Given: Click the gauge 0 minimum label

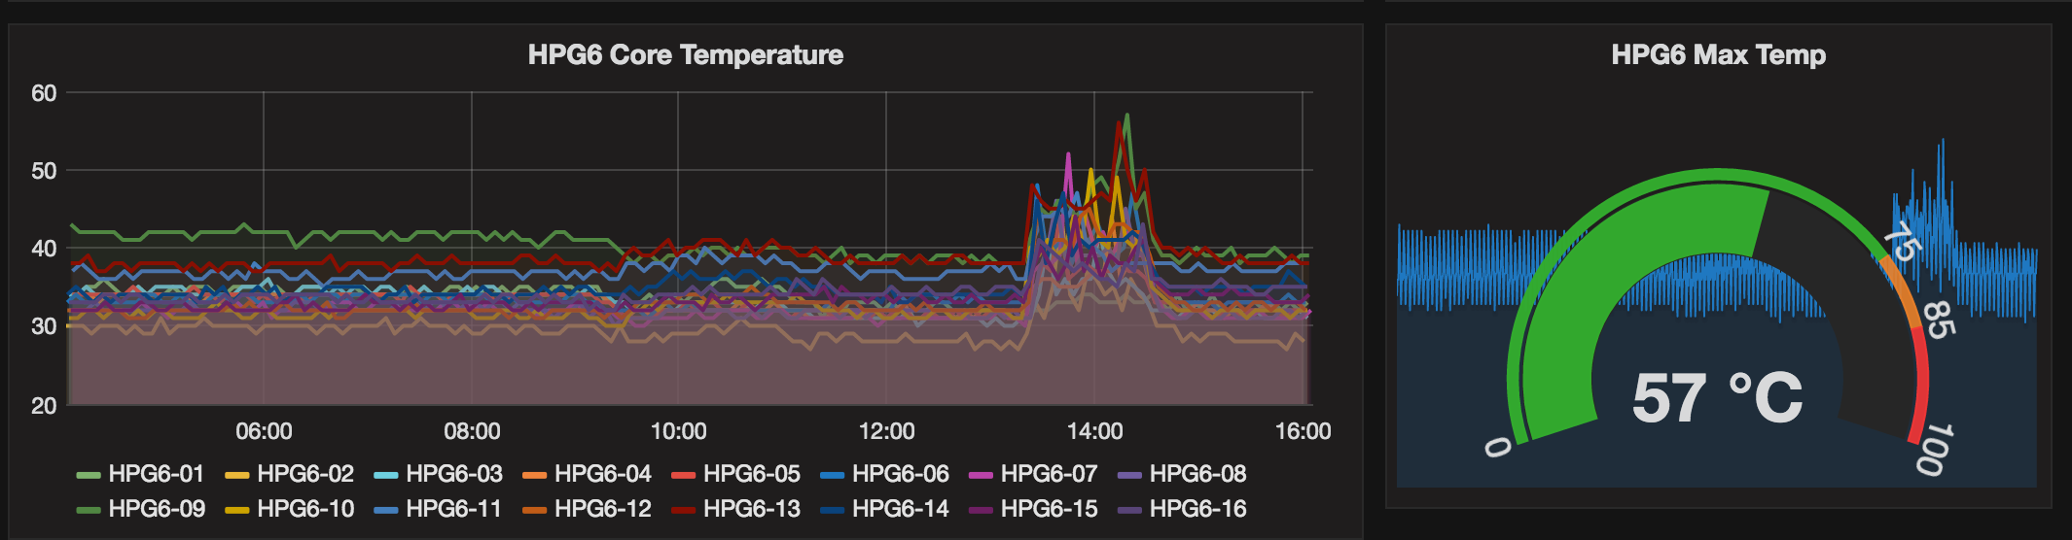Looking at the screenshot, I should (1498, 447).
